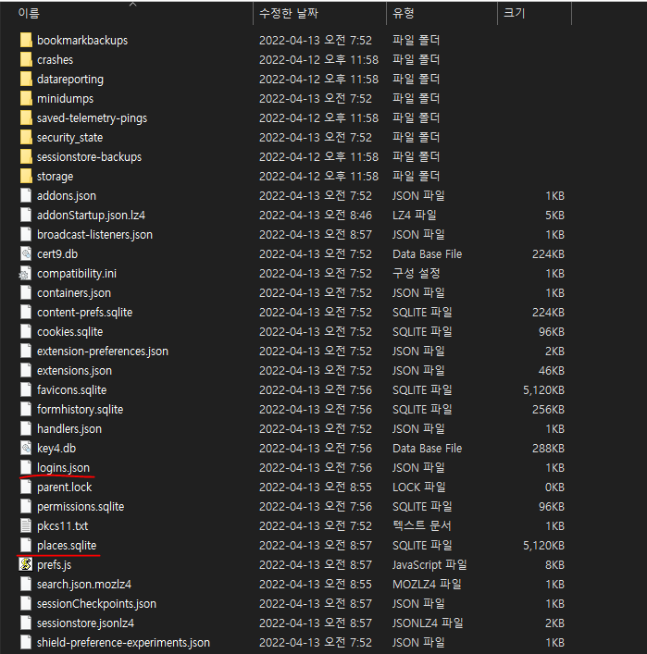Click the prefs.js JavaScript file icon

26,565
